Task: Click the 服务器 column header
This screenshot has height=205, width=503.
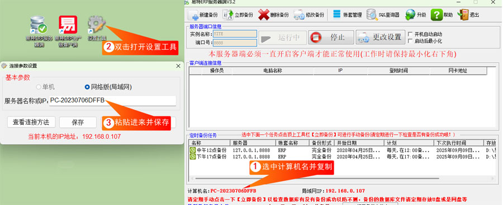Action: (x=253, y=143)
